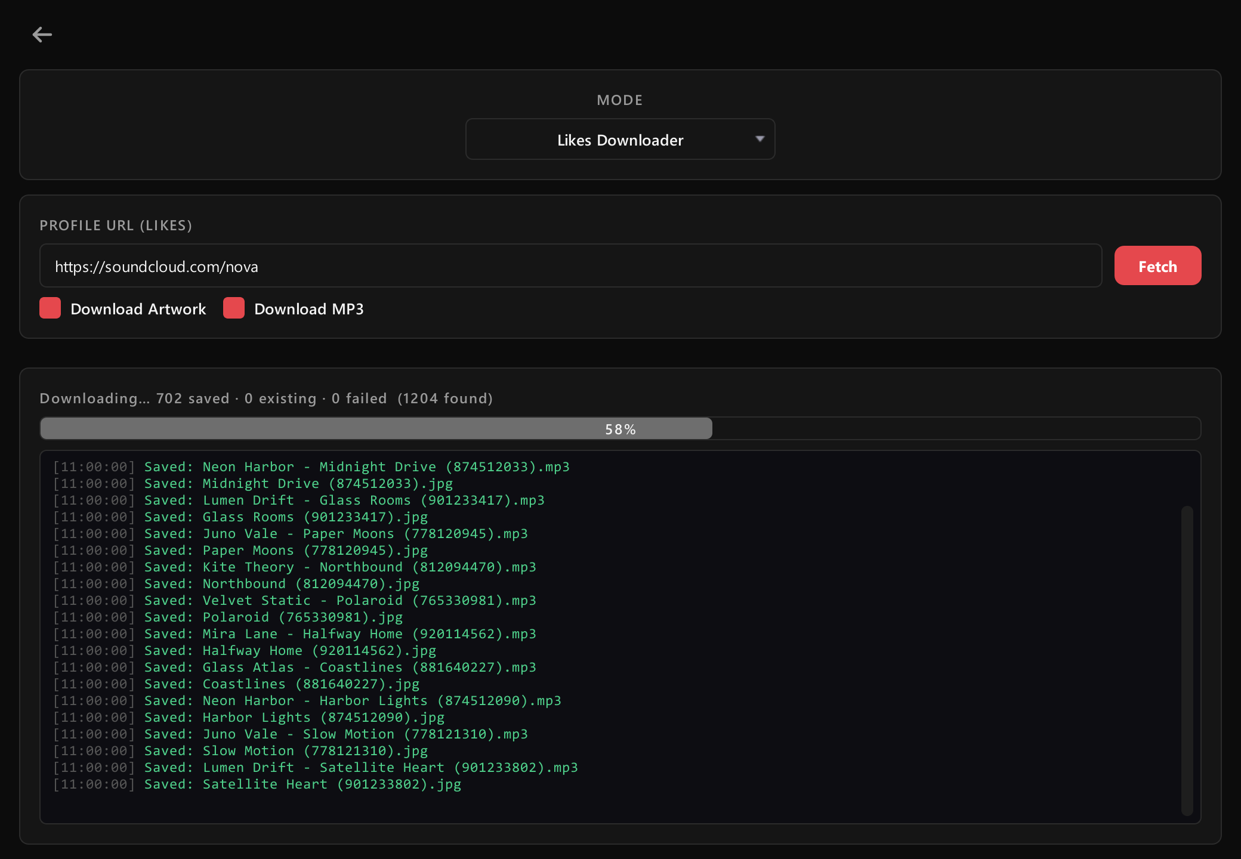The image size is (1241, 859).
Task: Focus the Profile URL input field
Action: coord(570,266)
